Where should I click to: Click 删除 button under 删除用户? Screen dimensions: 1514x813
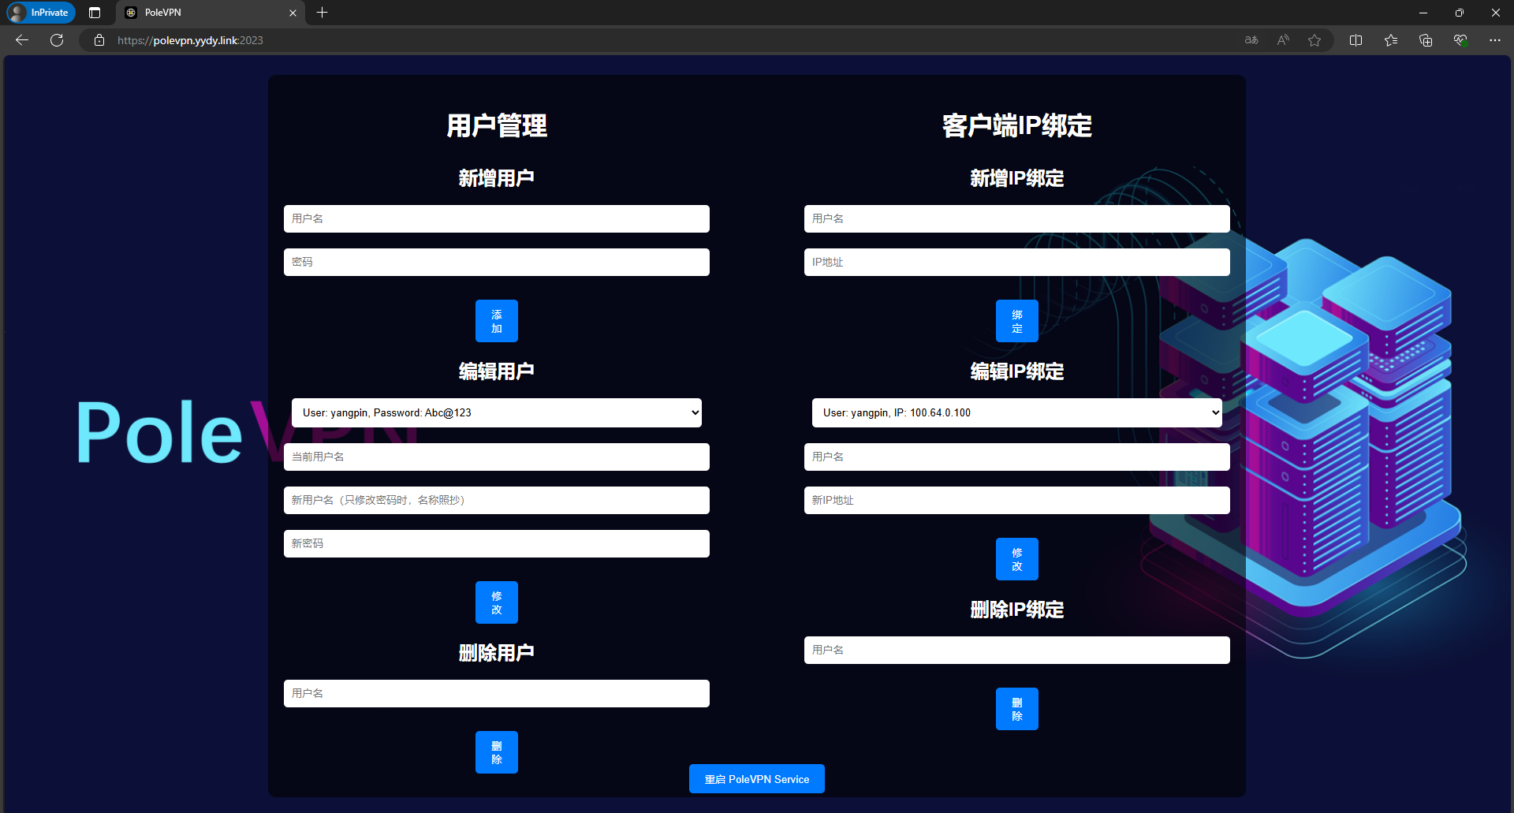coord(497,752)
